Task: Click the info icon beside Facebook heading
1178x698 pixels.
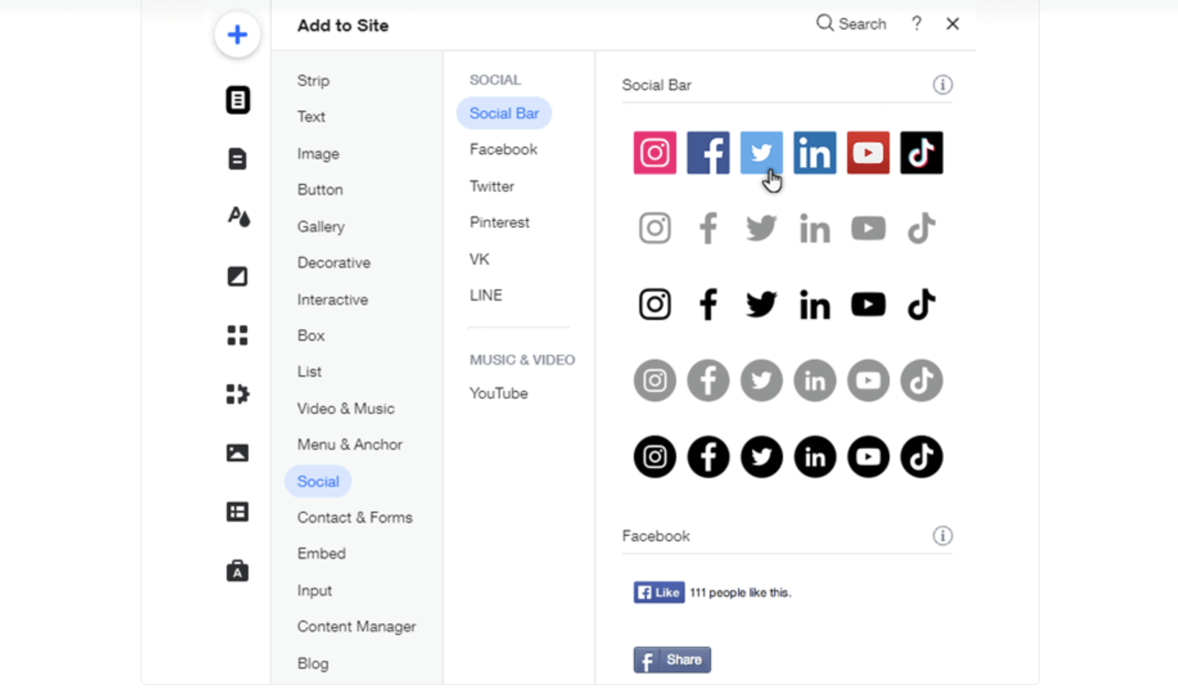Action: [x=942, y=536]
